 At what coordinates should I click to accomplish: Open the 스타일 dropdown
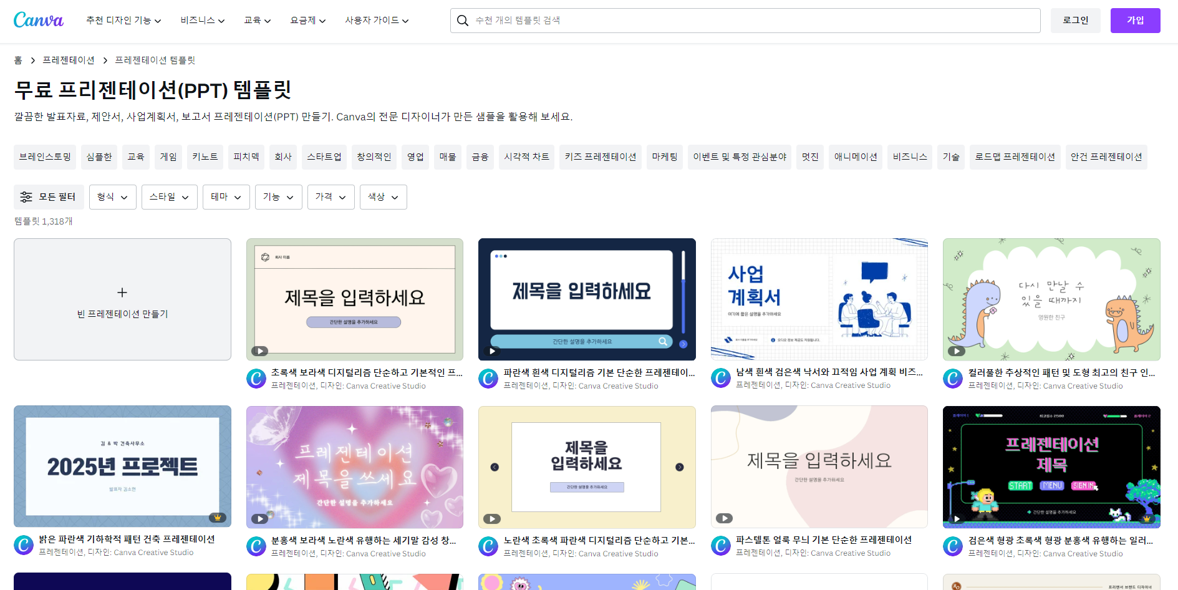coord(169,196)
